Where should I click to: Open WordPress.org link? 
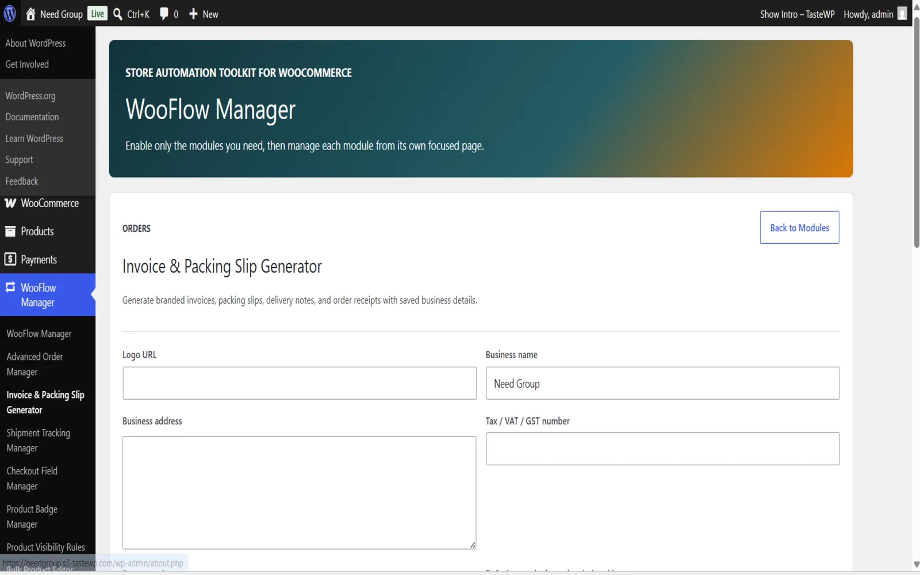(30, 95)
